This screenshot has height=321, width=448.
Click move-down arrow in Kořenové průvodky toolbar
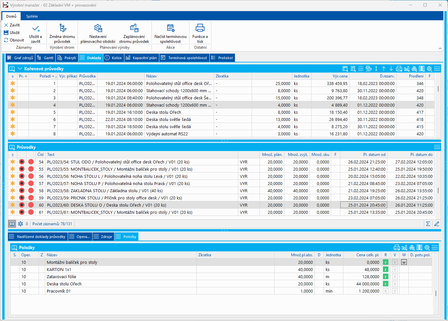391,69
